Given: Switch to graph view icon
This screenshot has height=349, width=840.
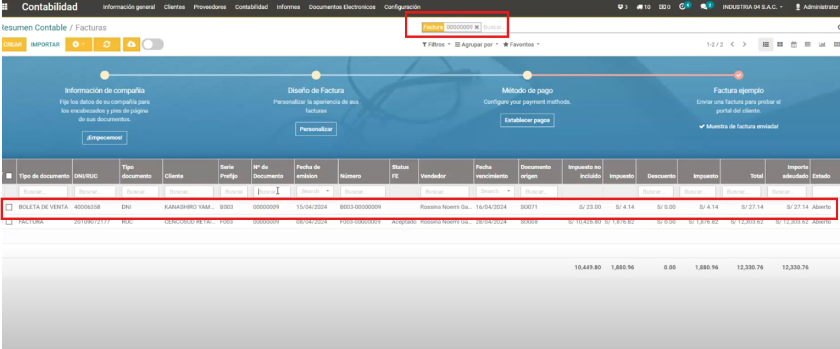Looking at the screenshot, I should 822,44.
